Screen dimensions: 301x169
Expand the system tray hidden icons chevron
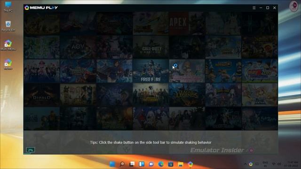pyautogui.click(x=246, y=164)
